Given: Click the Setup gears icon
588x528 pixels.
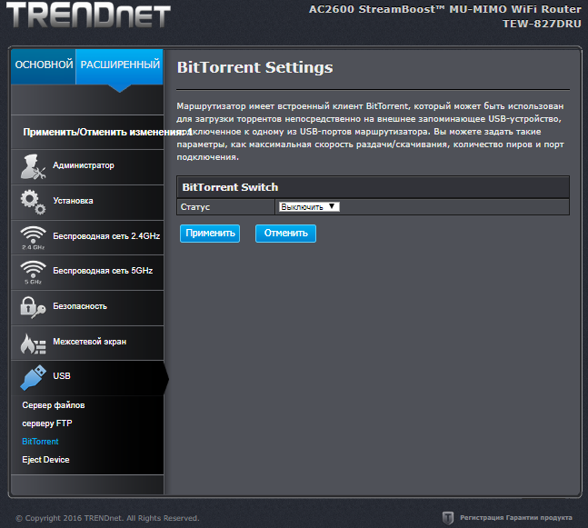Looking at the screenshot, I should point(33,202).
